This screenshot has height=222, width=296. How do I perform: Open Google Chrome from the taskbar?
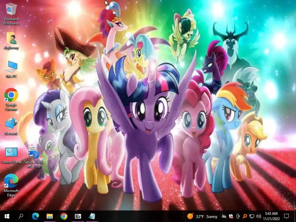click(x=64, y=216)
